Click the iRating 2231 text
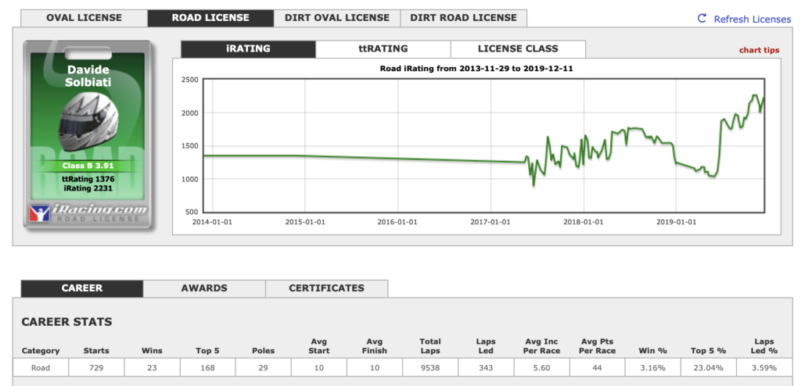Viewport: 801px width, 386px height. click(88, 188)
